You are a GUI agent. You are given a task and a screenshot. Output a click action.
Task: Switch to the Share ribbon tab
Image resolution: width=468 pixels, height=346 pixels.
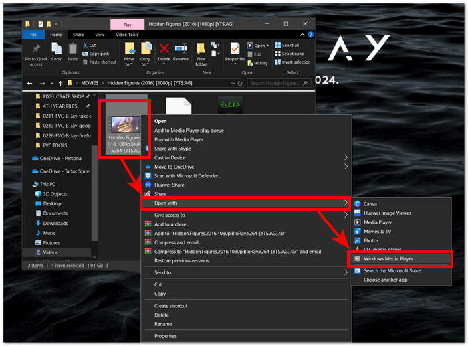78,35
